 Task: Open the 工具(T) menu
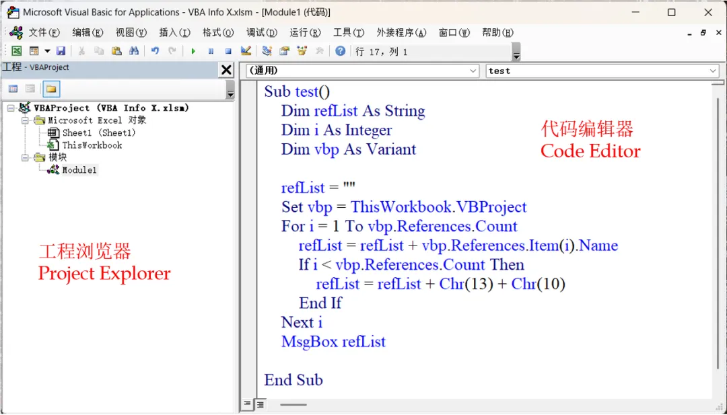(349, 33)
